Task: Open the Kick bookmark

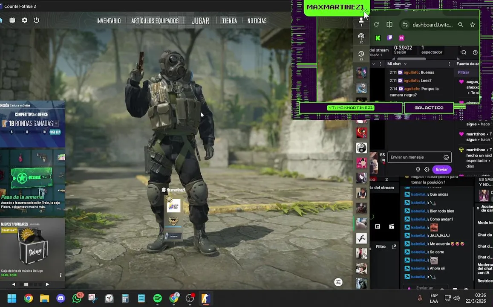Action: (x=378, y=38)
